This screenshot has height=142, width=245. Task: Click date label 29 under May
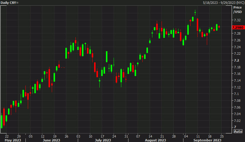19,136
